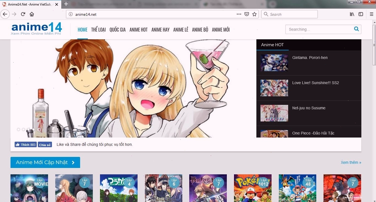
Task: Open the TẬP 48 anime poster
Action: pyautogui.click(x=298, y=188)
